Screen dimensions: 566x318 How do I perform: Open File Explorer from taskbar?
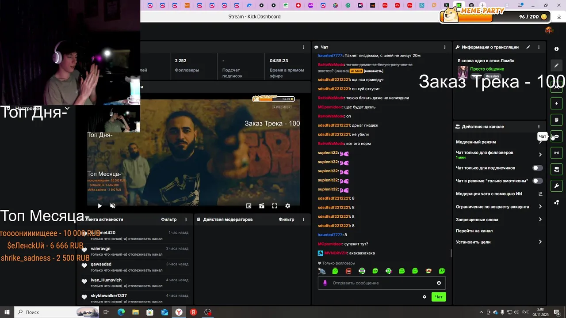point(135,312)
